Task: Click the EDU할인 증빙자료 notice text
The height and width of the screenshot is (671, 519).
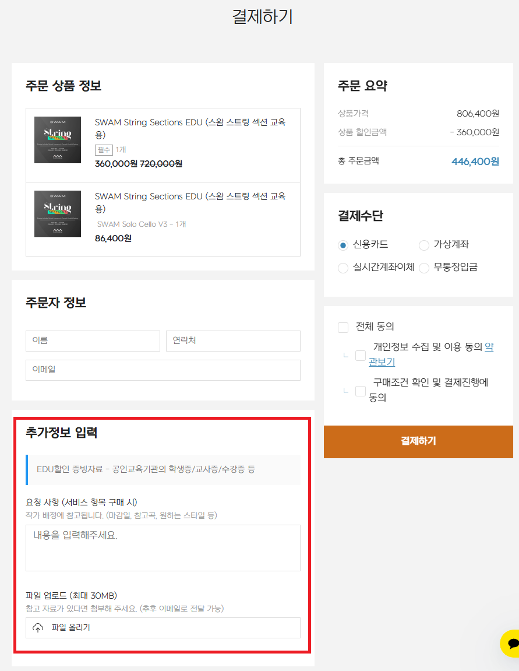Action: tap(146, 469)
